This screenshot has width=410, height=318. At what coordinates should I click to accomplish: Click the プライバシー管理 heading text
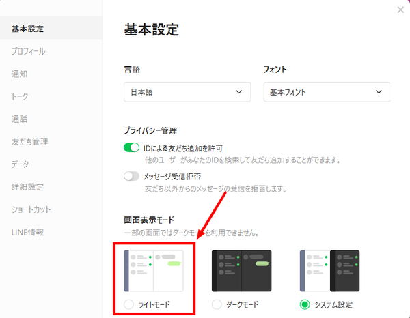[150, 130]
